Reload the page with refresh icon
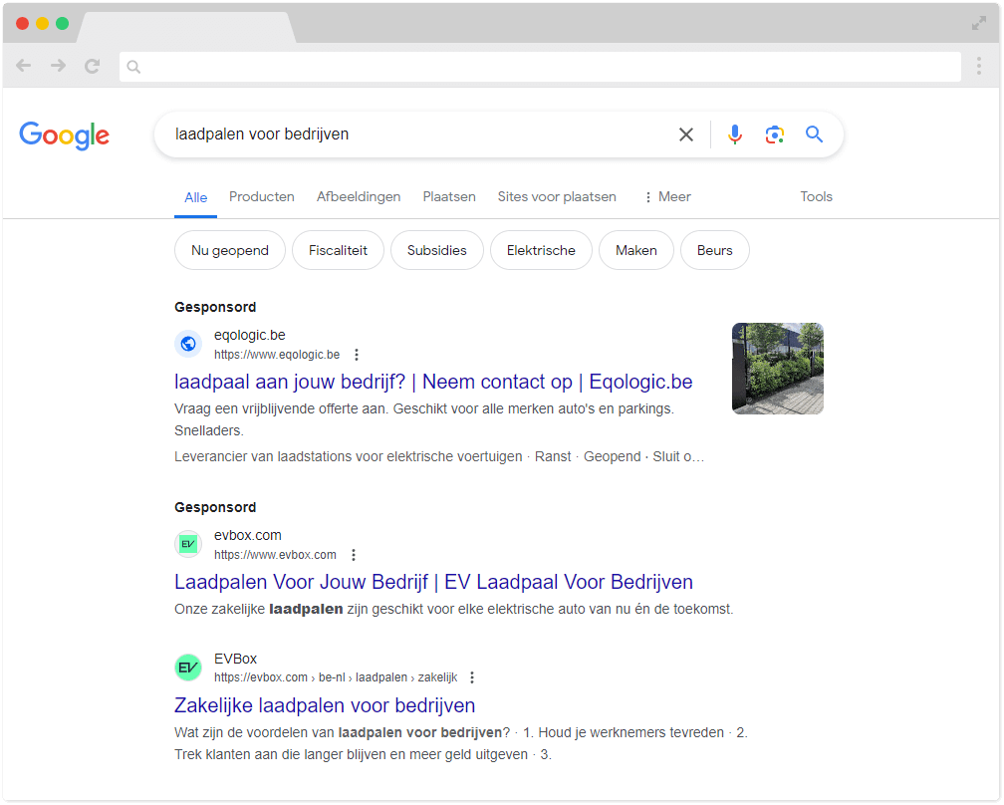1004x805 pixels. pyautogui.click(x=93, y=66)
